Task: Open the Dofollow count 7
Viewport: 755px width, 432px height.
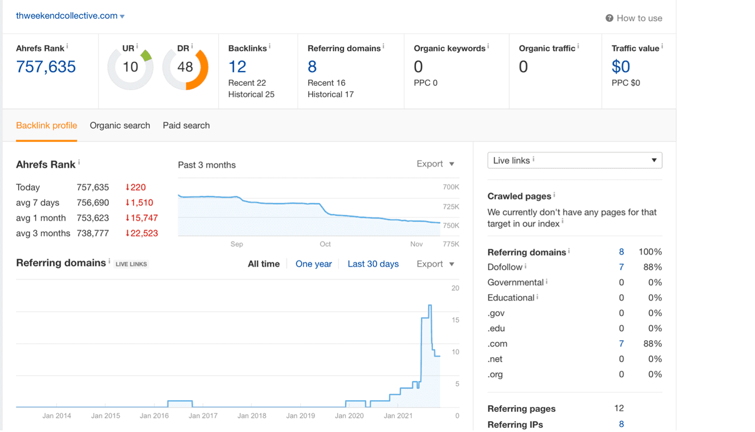Action: pyautogui.click(x=621, y=267)
